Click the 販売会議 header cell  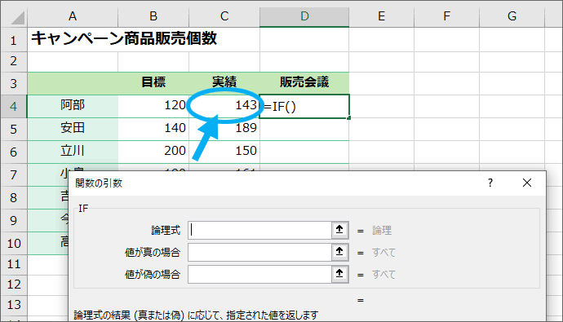(304, 83)
